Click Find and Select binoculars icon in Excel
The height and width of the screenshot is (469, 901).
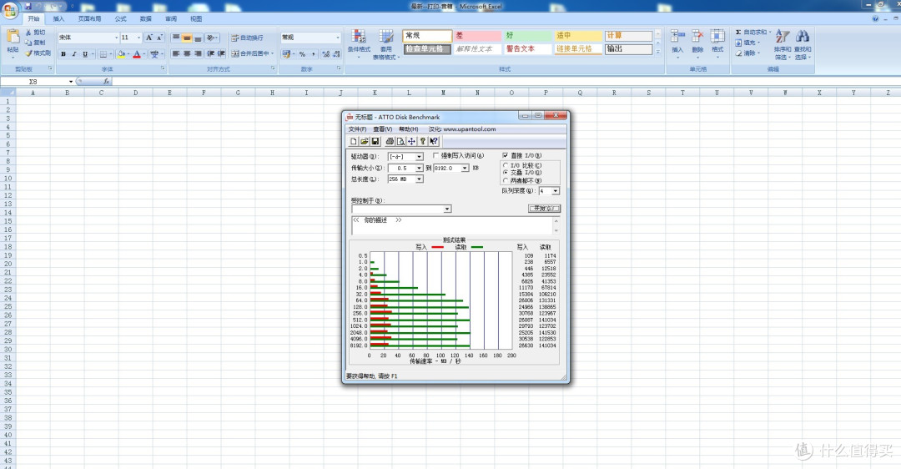click(x=803, y=37)
